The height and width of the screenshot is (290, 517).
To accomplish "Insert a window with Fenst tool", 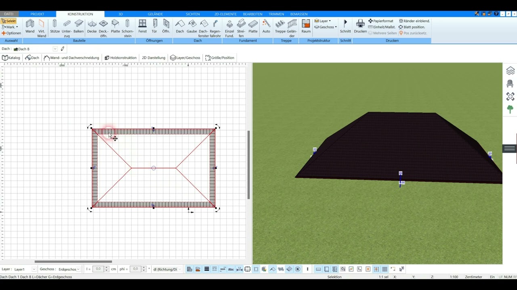I will click(143, 27).
